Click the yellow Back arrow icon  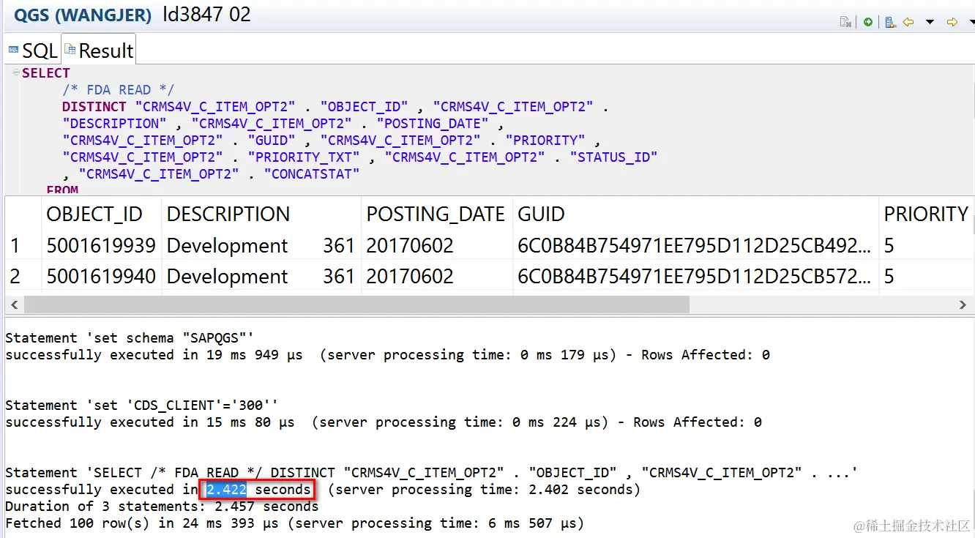(x=908, y=22)
